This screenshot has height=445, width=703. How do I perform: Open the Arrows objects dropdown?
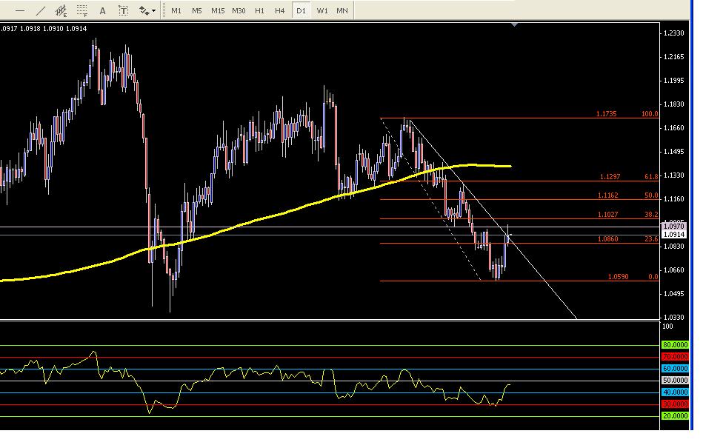pyautogui.click(x=147, y=11)
